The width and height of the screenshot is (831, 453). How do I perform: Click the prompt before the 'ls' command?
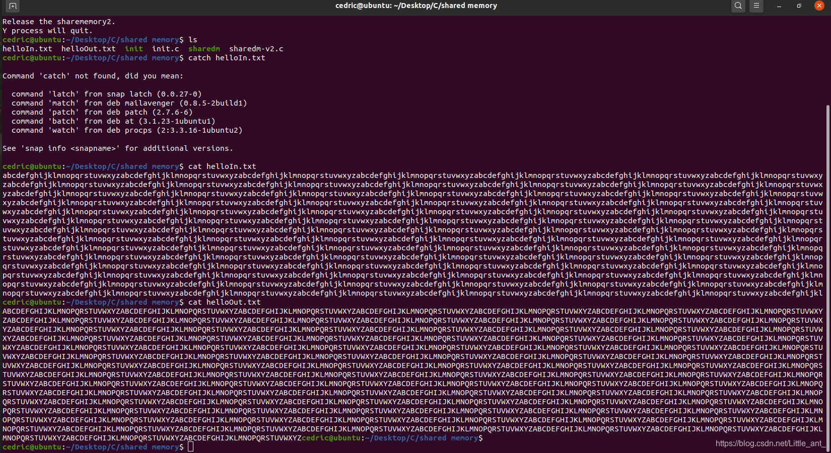coord(93,40)
